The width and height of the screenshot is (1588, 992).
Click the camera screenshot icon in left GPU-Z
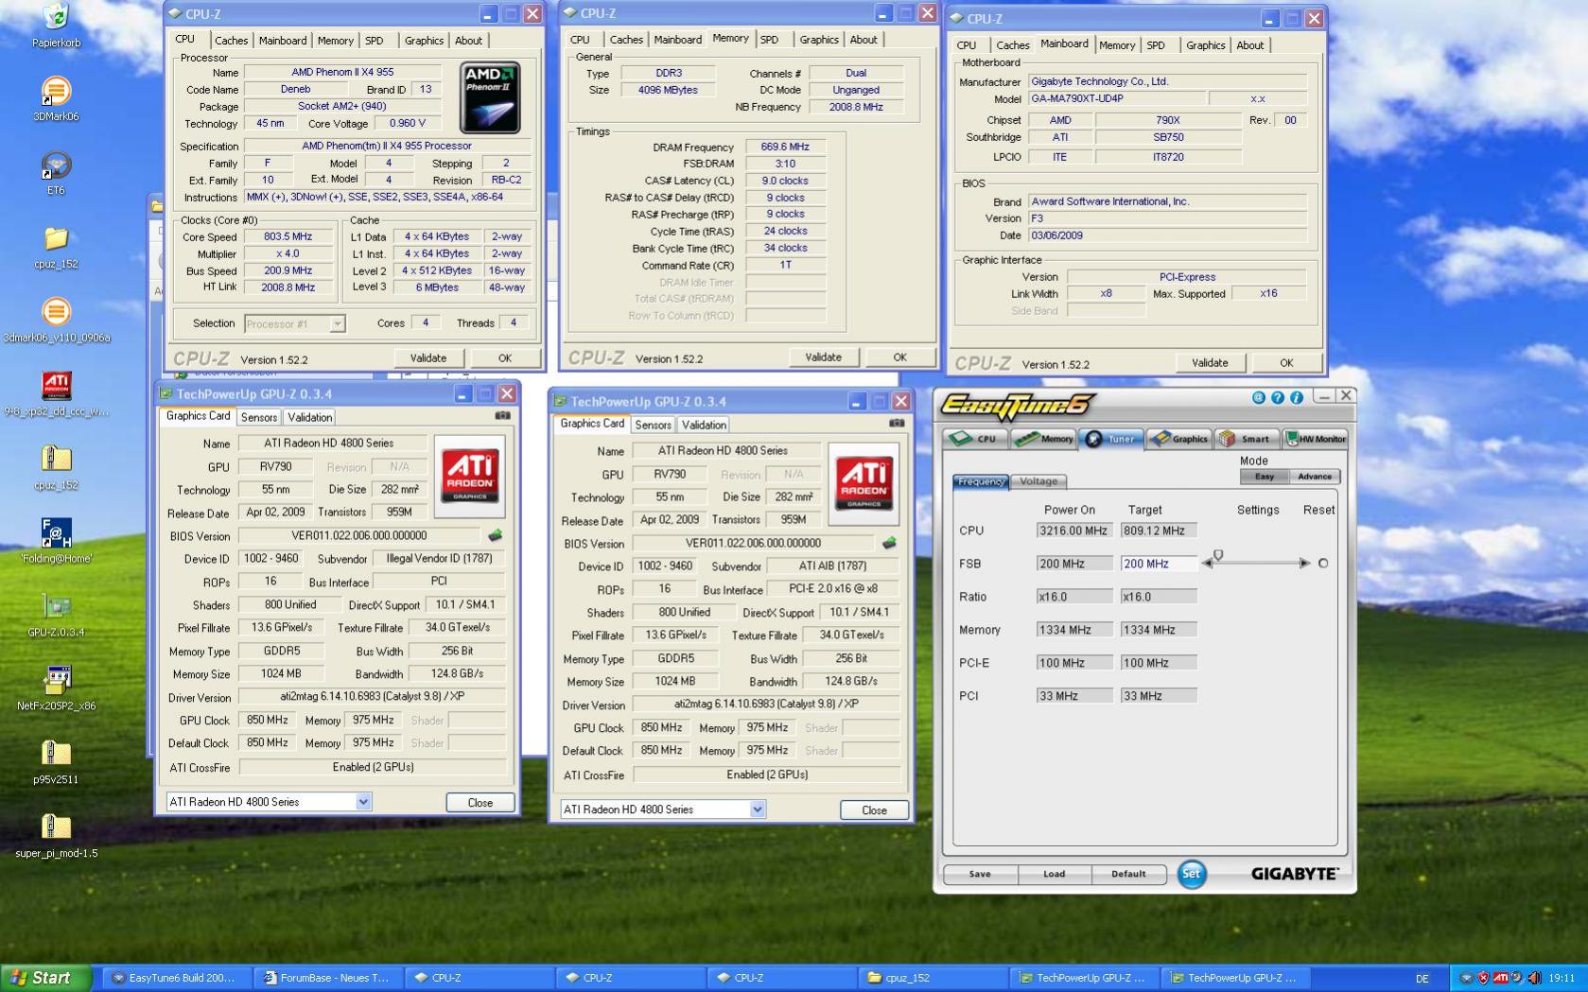tap(502, 415)
